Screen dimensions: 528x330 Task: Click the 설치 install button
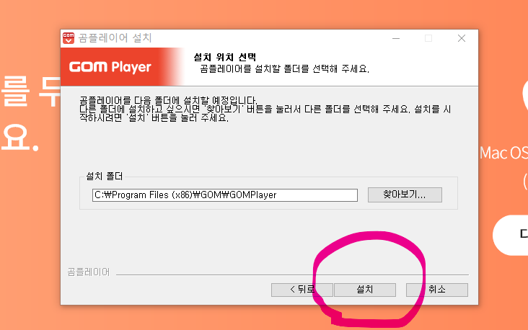pos(365,290)
